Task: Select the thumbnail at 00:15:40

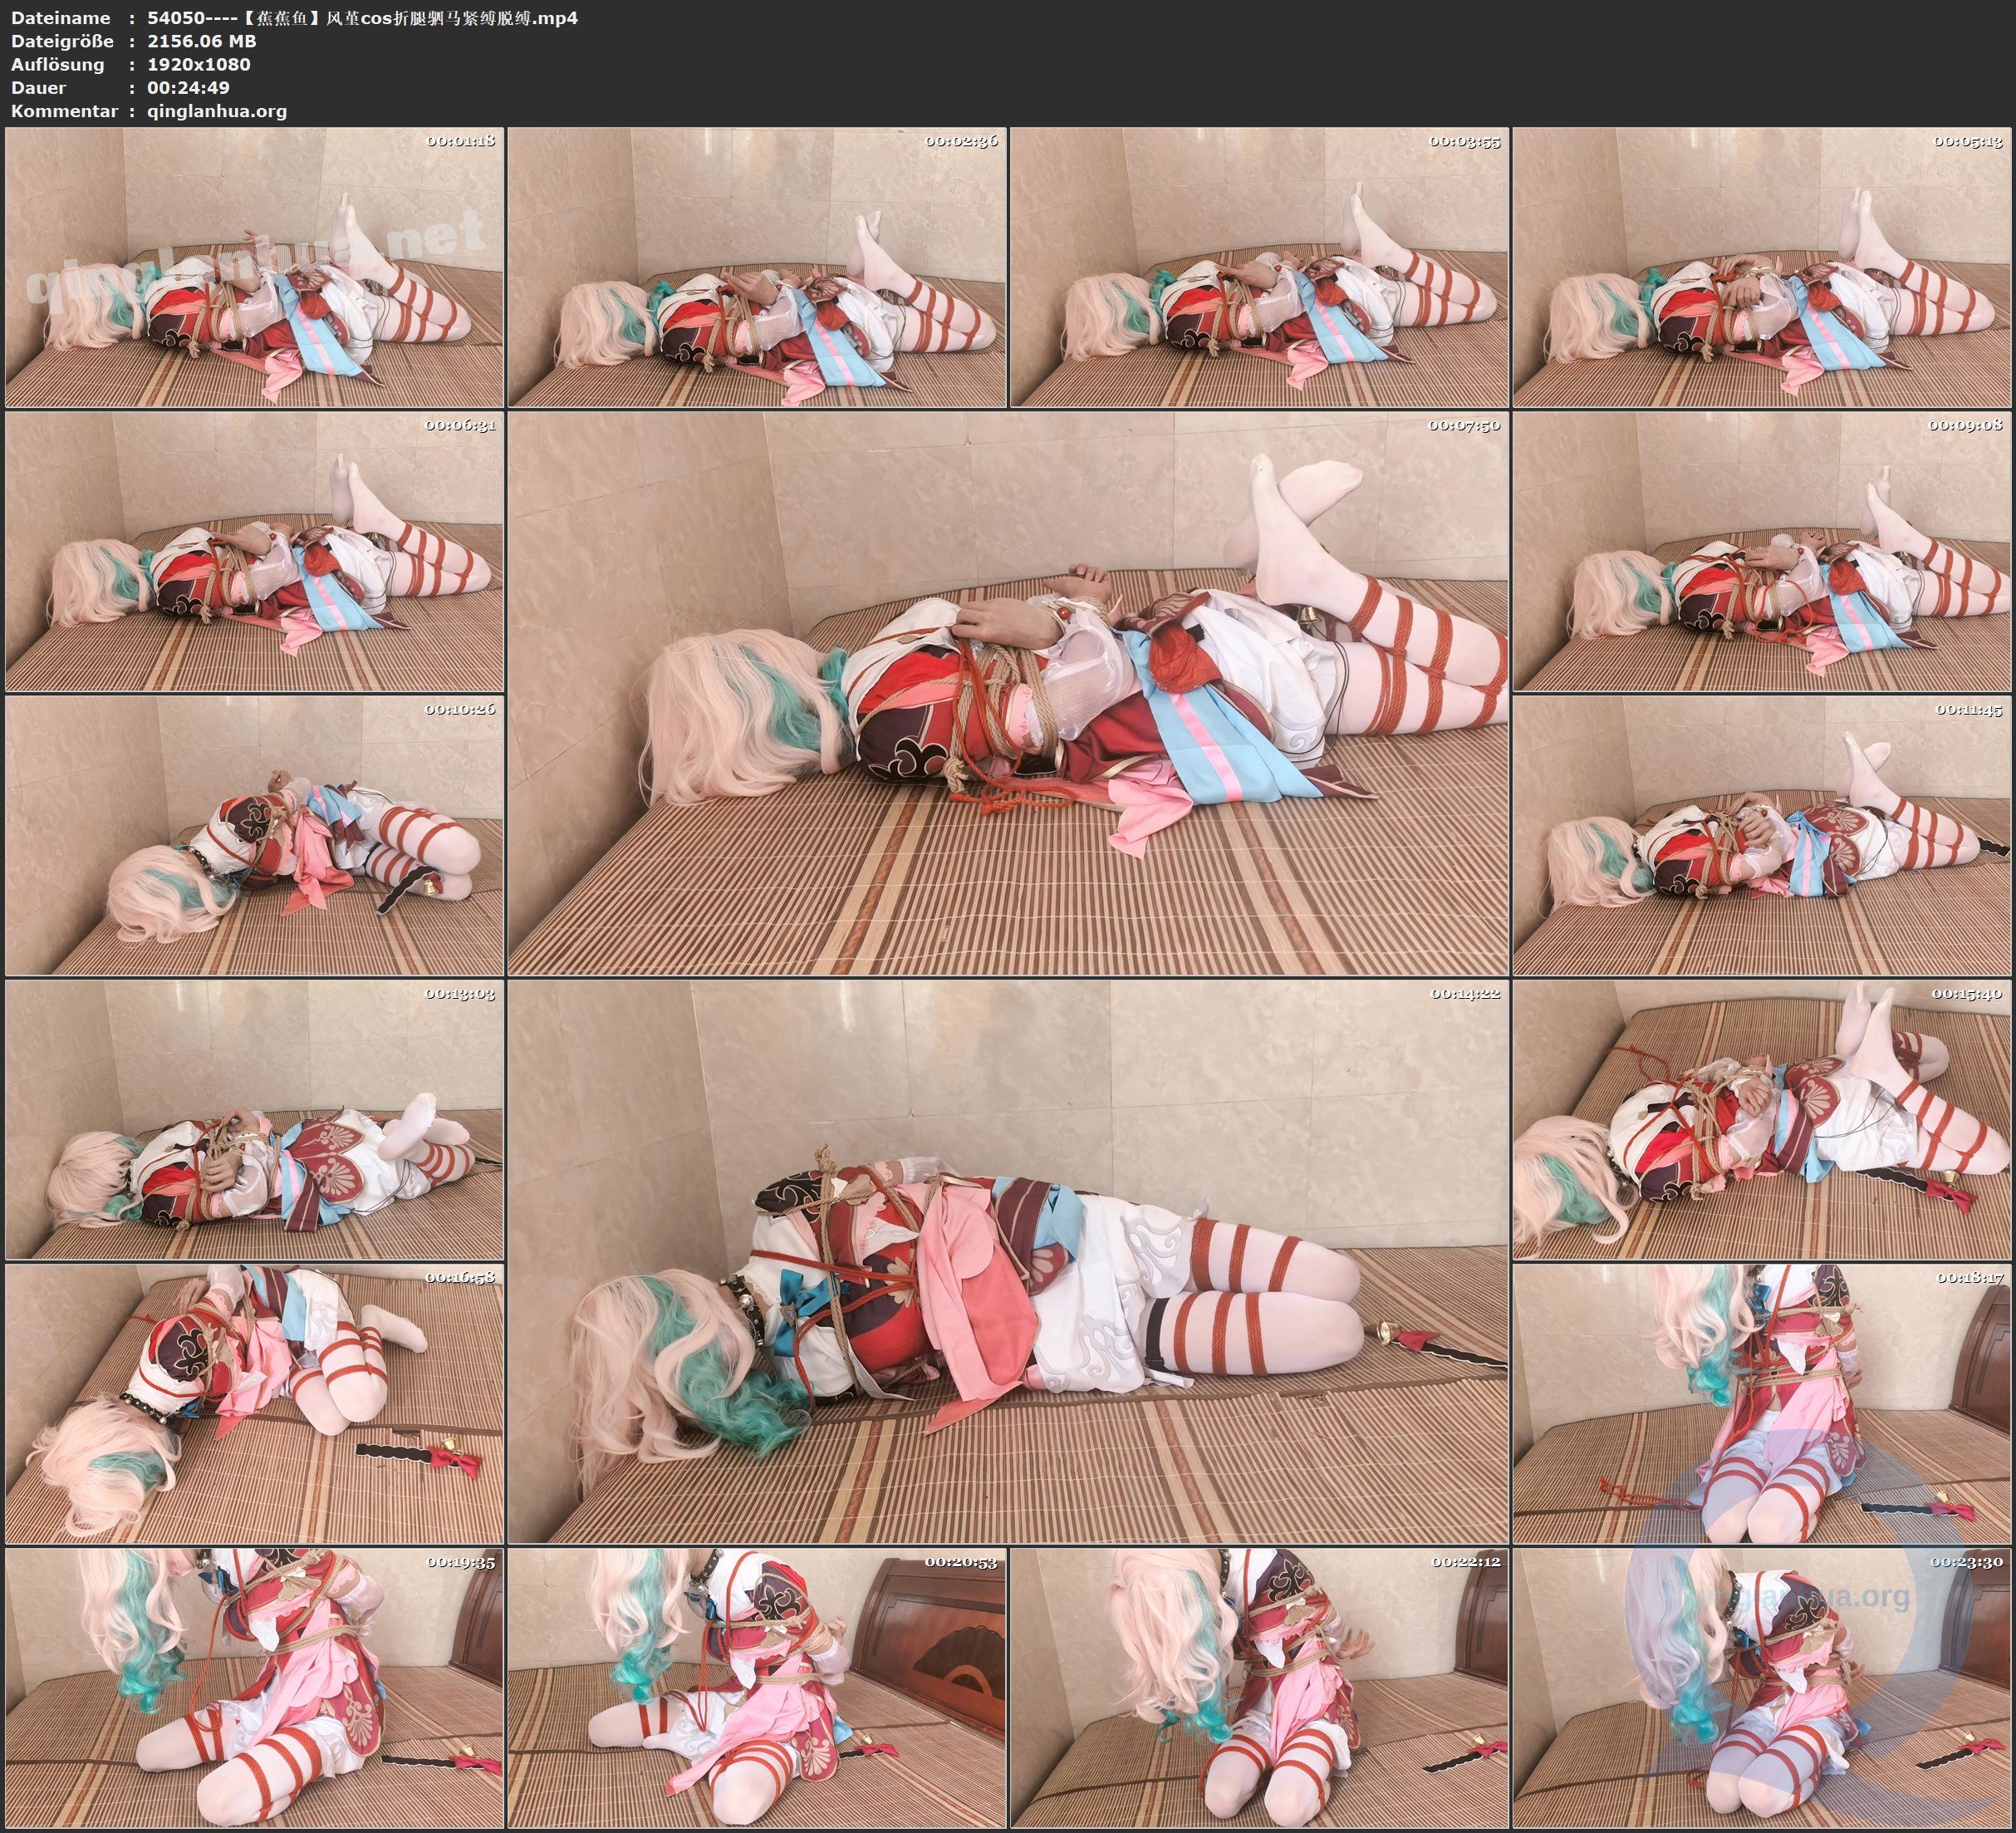Action: click(x=1762, y=1119)
